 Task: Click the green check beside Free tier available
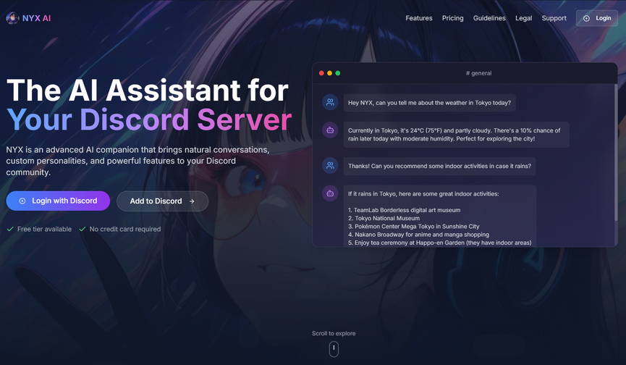10,230
